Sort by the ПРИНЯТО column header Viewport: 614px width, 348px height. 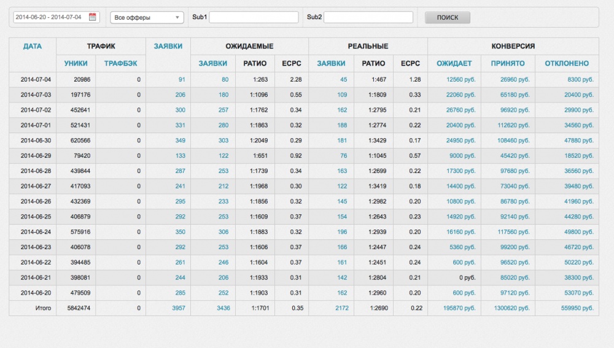pos(508,63)
